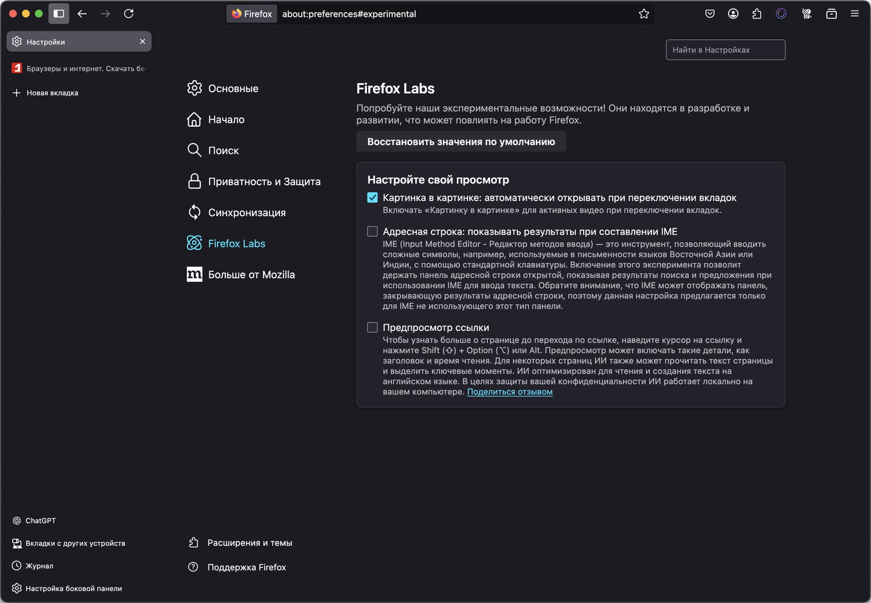The image size is (871, 603).
Task: Open the Firefox account icon
Action: coord(733,14)
